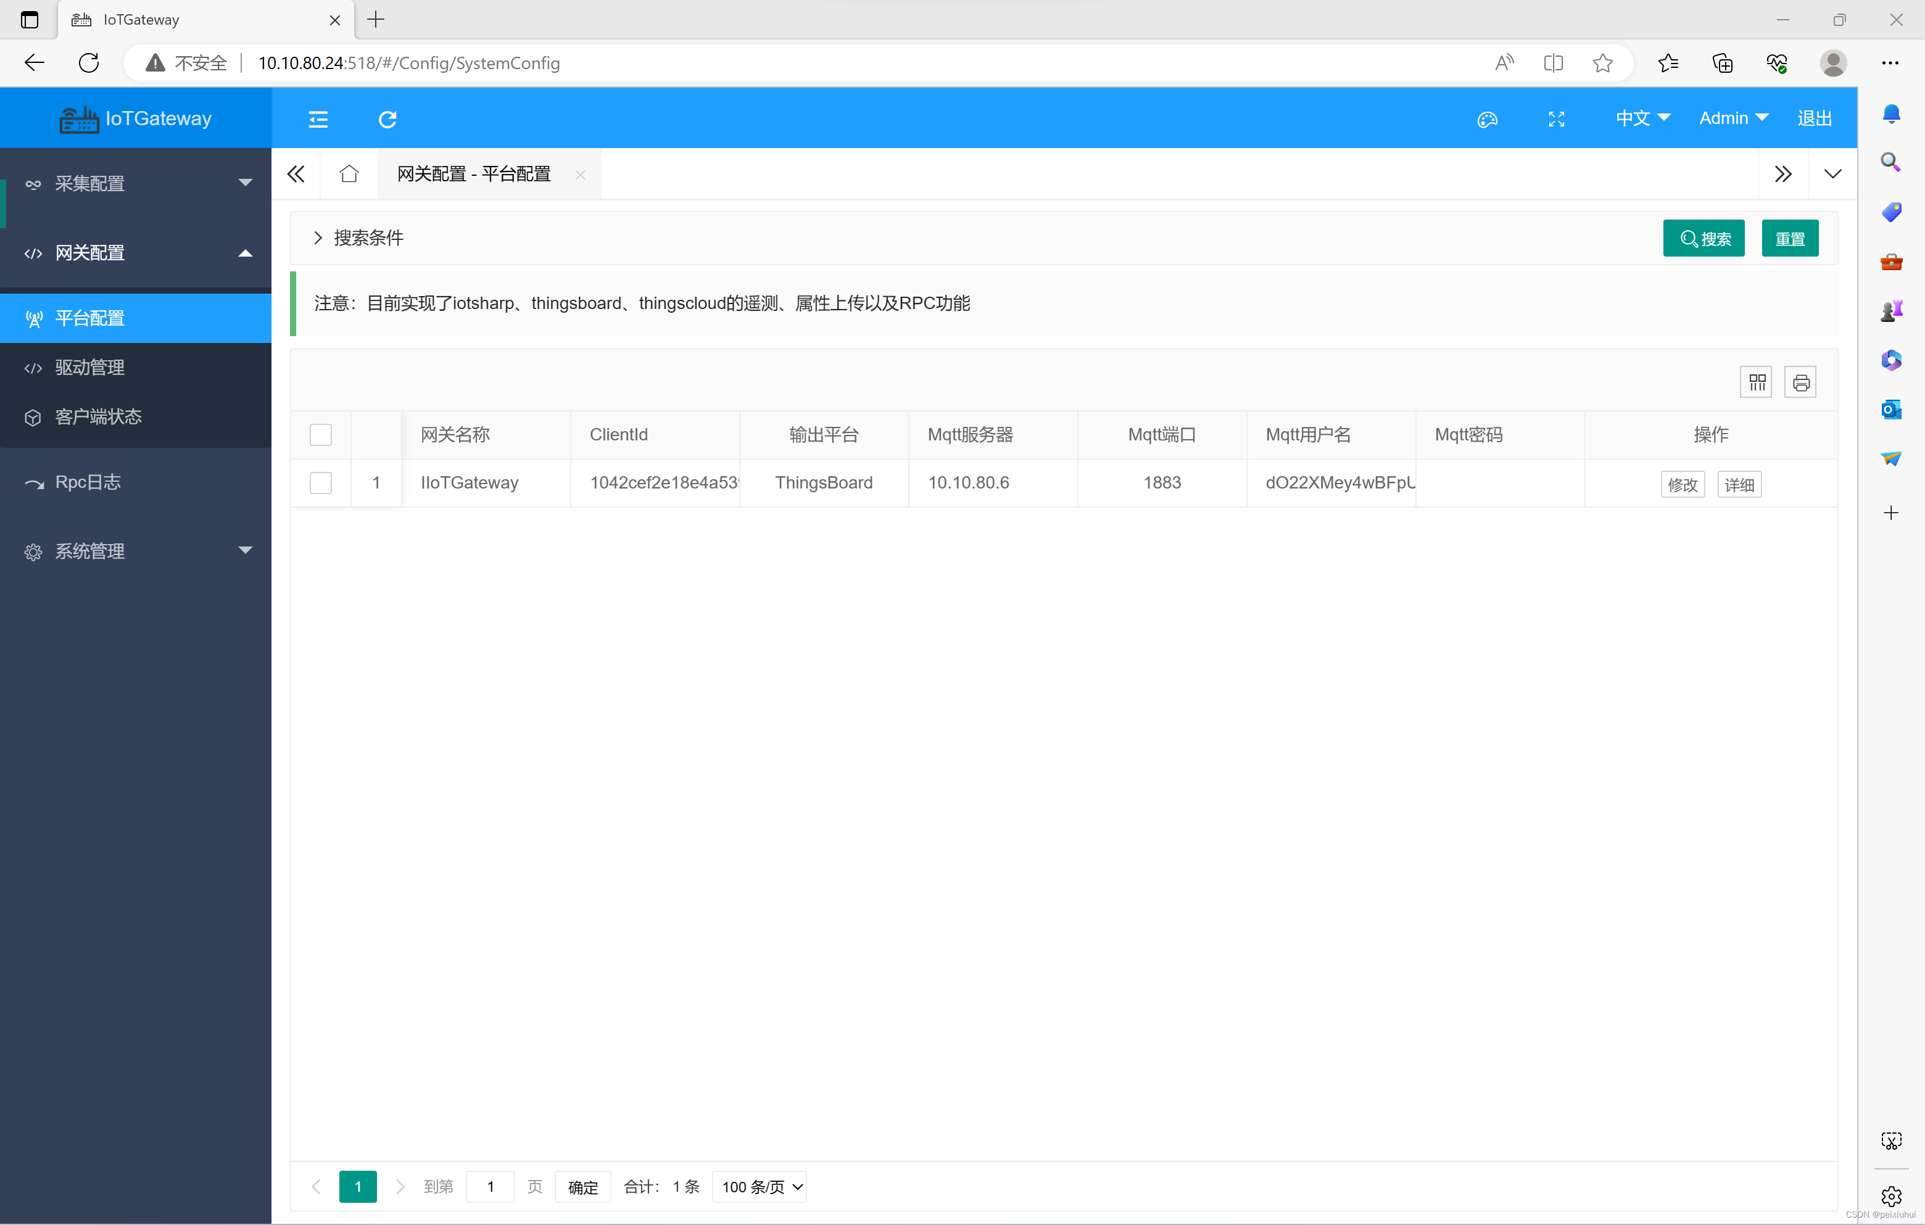Image resolution: width=1925 pixels, height=1225 pixels.
Task: Switch to the 网关配置 - 平台配置 tab
Action: pos(473,173)
